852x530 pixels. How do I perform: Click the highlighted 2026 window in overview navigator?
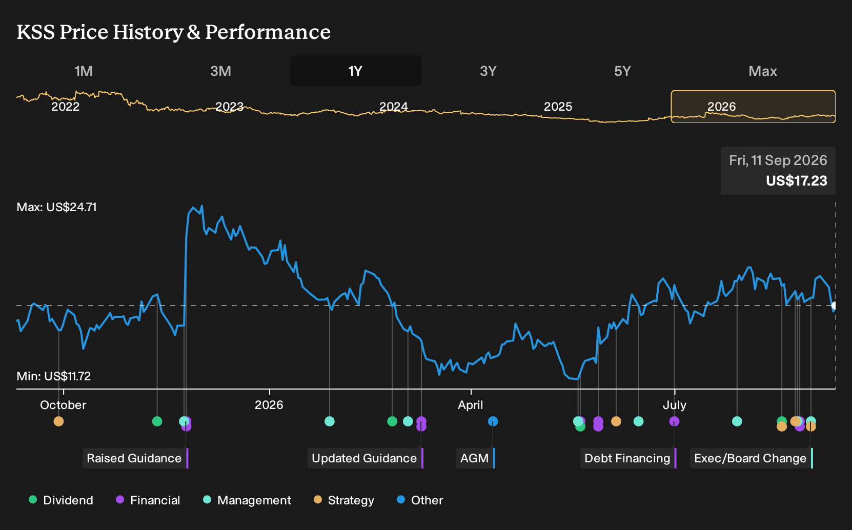753,107
